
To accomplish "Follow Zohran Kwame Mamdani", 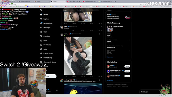I will (127, 71).
